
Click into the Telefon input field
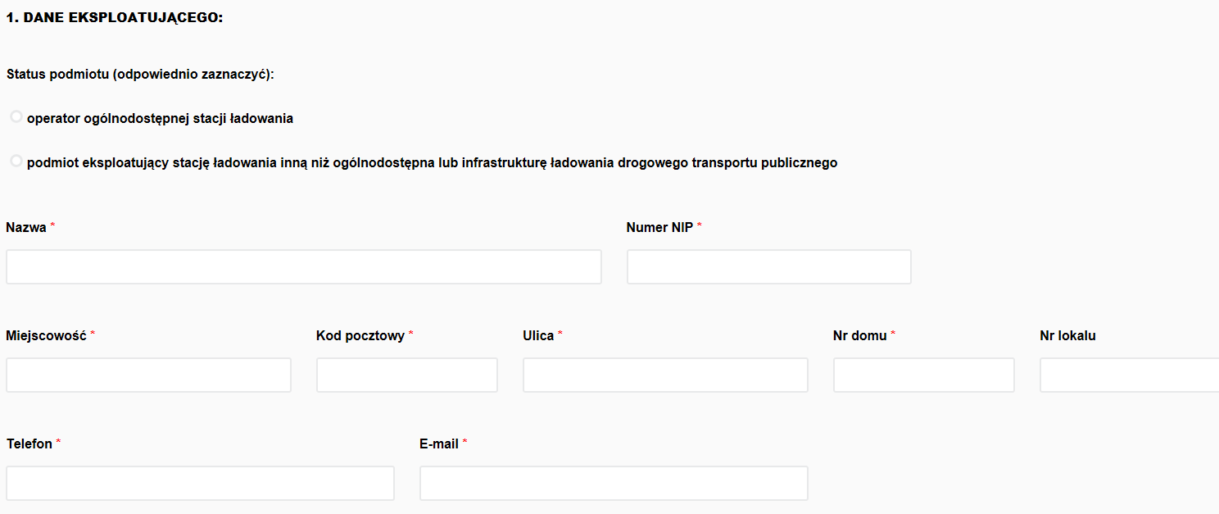coord(200,484)
